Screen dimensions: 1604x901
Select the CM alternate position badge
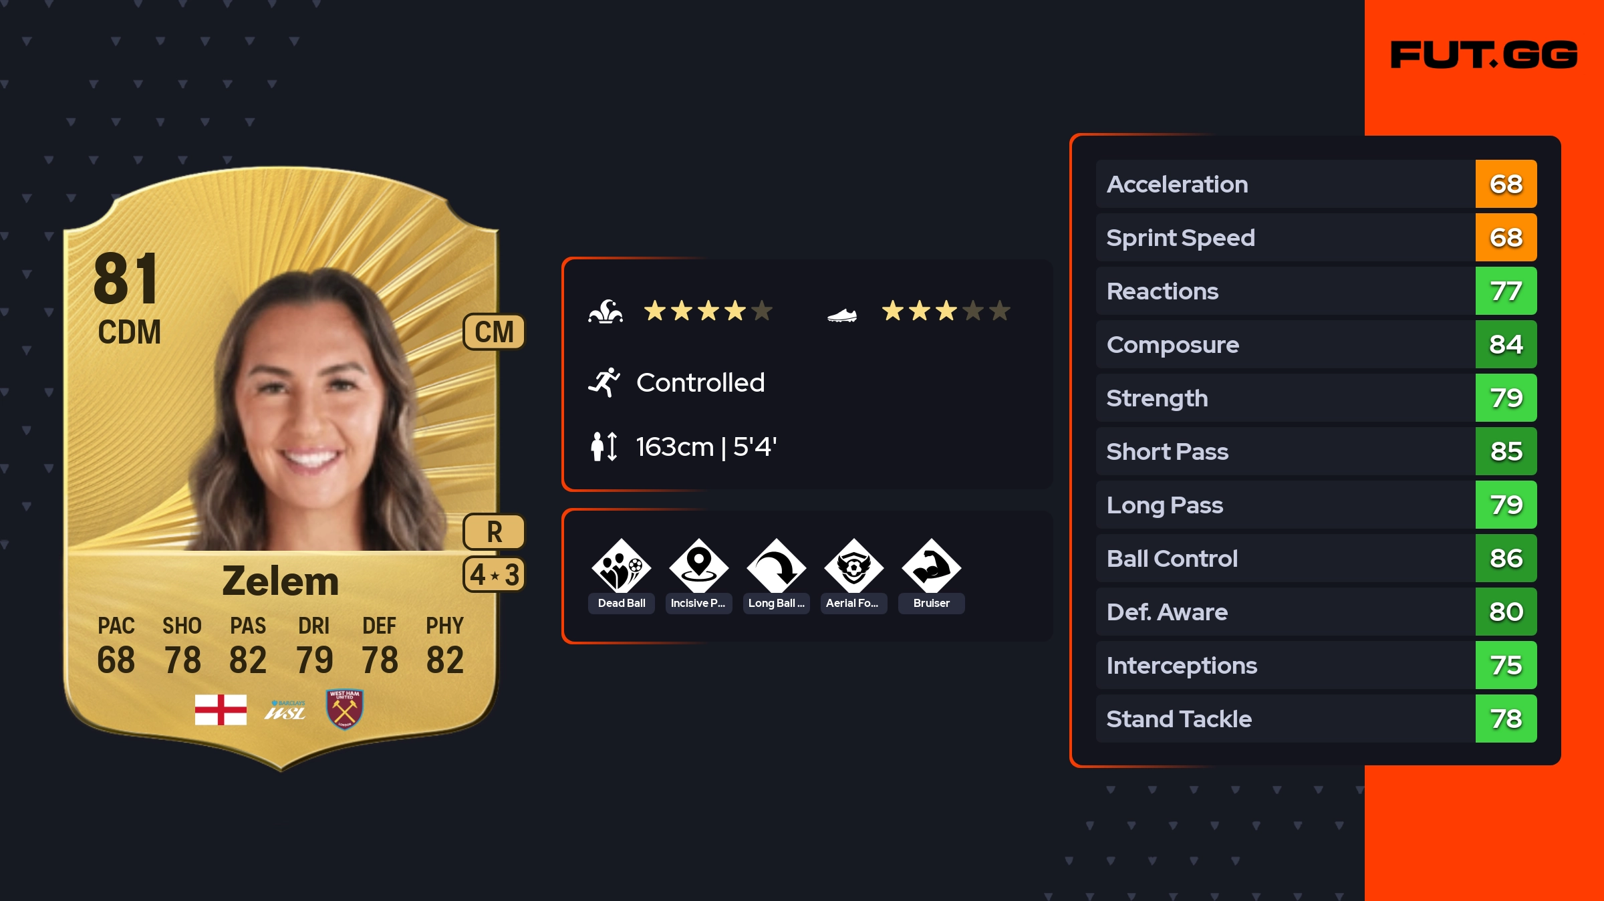pyautogui.click(x=495, y=332)
